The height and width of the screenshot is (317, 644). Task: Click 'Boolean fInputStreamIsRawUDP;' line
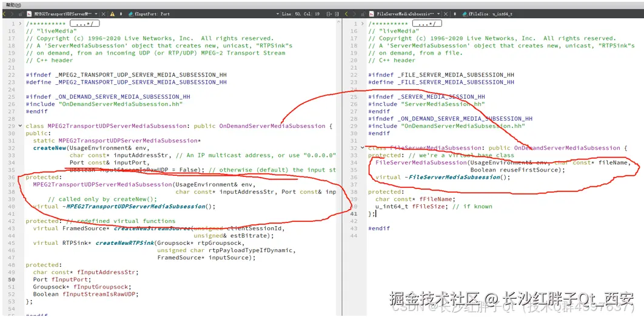click(86, 294)
